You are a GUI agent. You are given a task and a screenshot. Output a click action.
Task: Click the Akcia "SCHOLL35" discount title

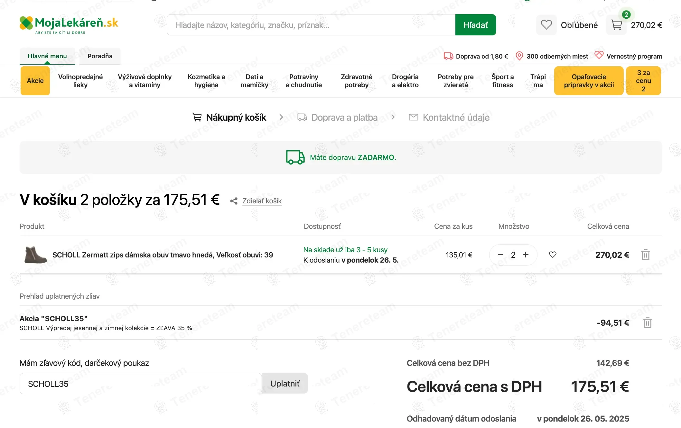click(x=54, y=319)
